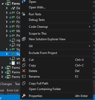Click the C# file icon on the Co row

click(x=13, y=17)
